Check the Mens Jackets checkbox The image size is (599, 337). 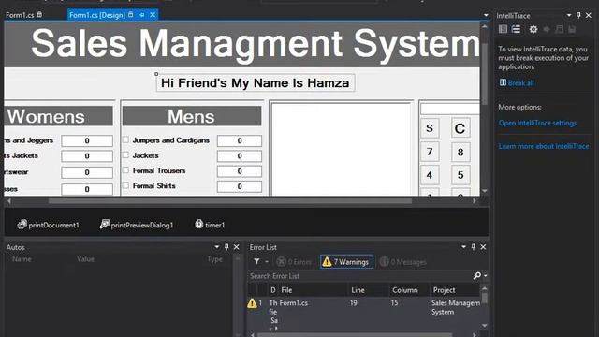point(125,155)
